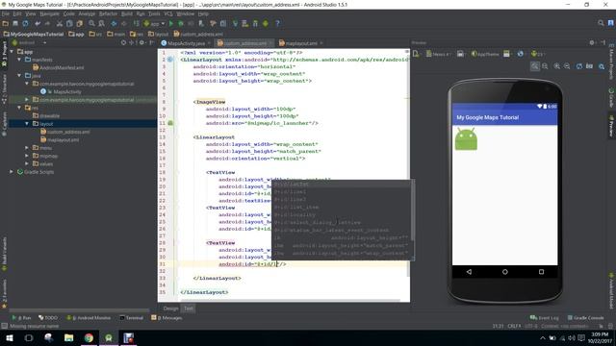This screenshot has width=616, height=346.
Task: Click the Paste toolbar icon
Action: 79,23
